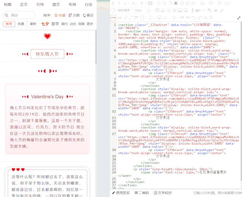
Task: Select the 最新 filter pill
Action: tap(33, 24)
